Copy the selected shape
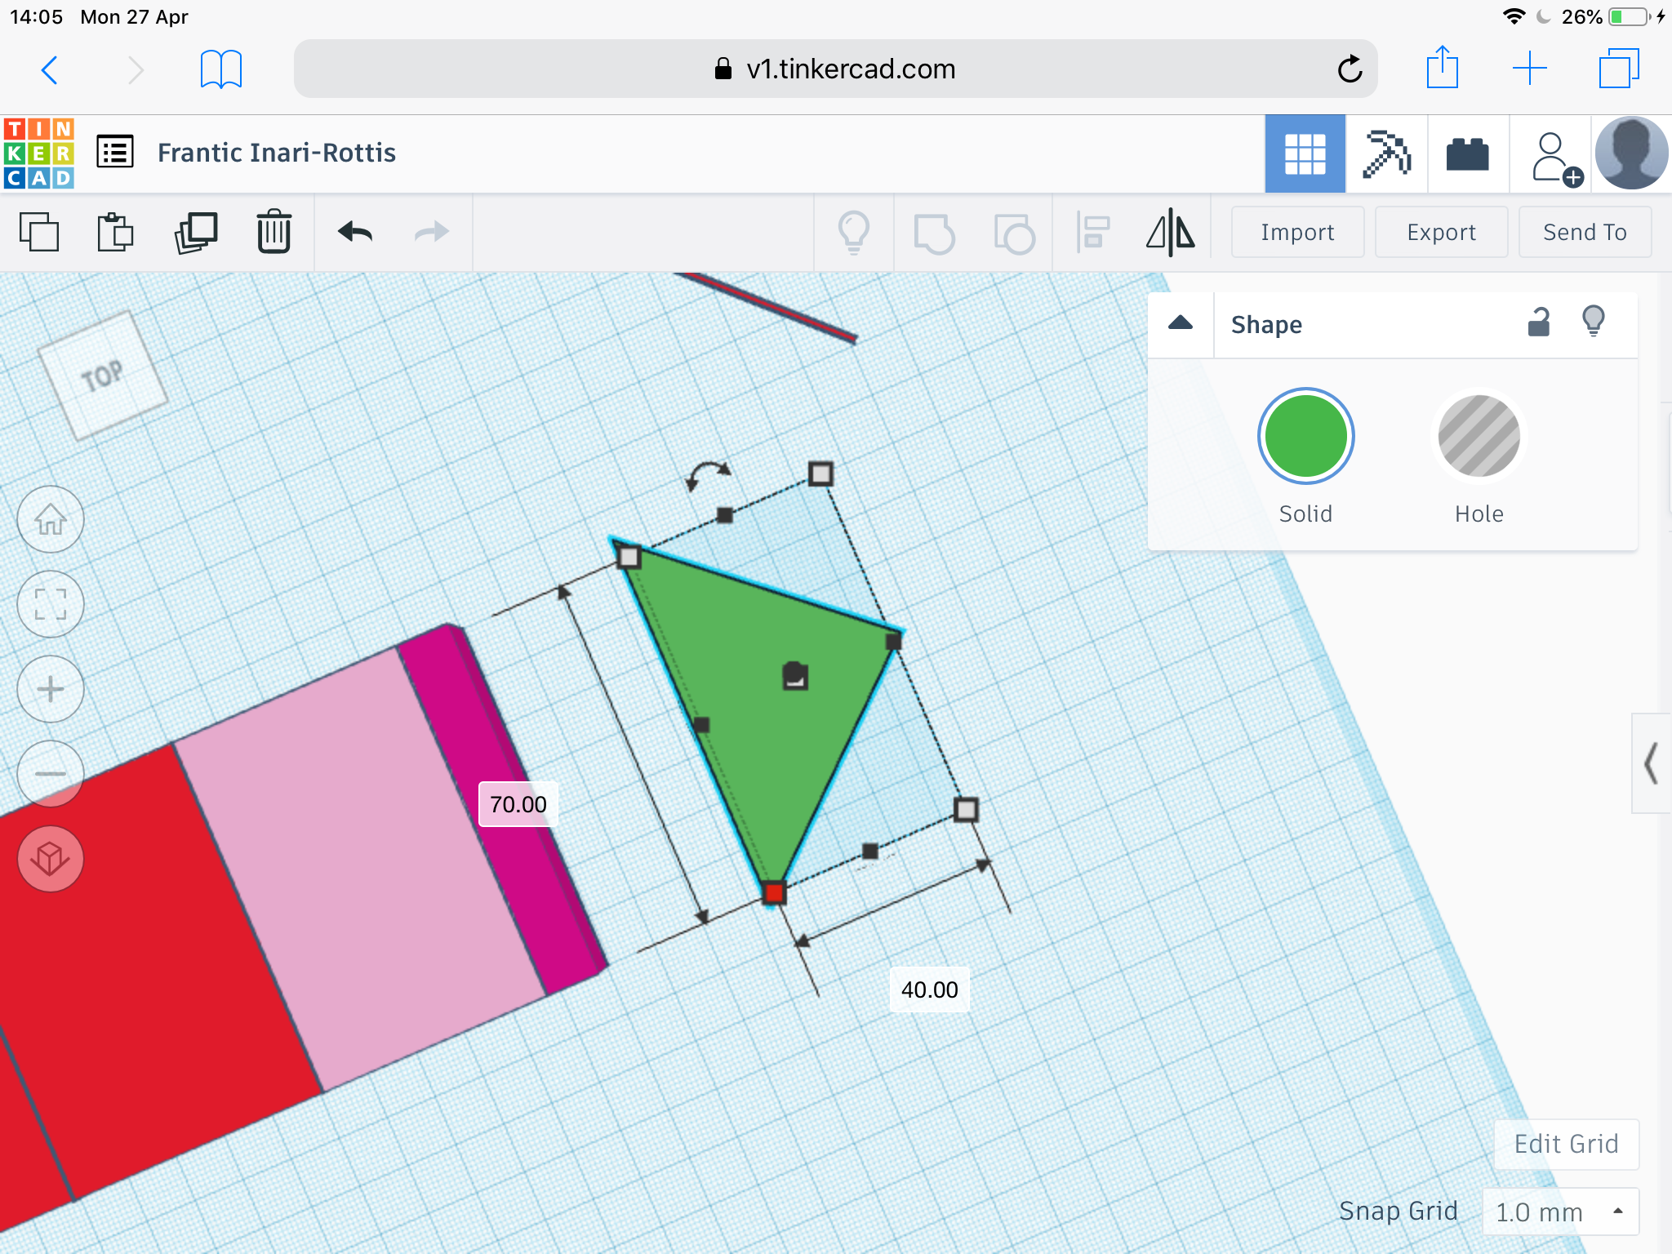The image size is (1672, 1254). coord(39,233)
